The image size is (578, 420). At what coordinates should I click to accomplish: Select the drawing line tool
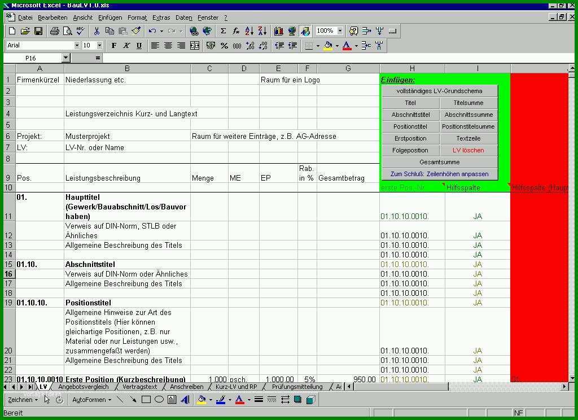(120, 400)
